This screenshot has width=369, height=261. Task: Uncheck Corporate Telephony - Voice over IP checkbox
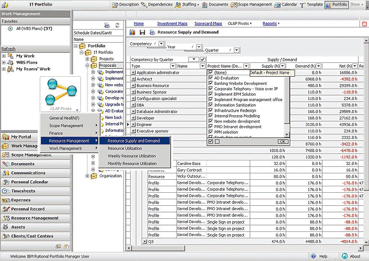pos(210,89)
